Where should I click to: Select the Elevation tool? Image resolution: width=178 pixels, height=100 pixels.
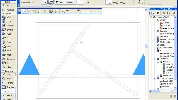point(8,96)
